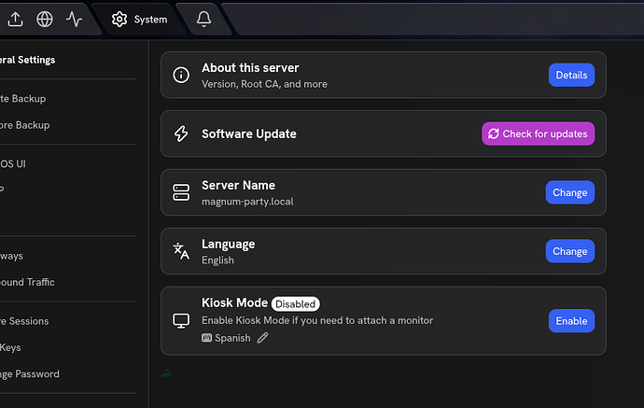Open the OS UI sidebar entry
This screenshot has width=644, height=408.
(13, 164)
